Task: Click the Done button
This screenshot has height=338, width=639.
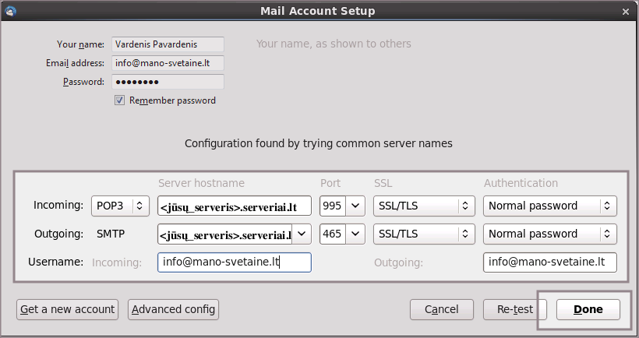Action: pyautogui.click(x=588, y=309)
